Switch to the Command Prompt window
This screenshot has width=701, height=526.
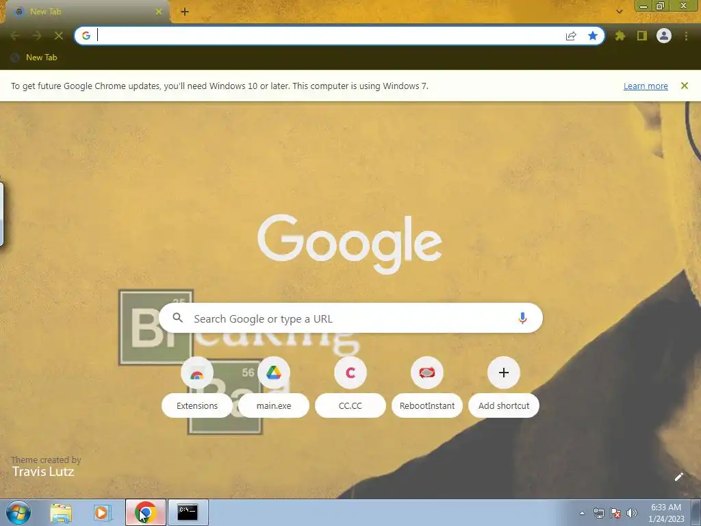(x=188, y=512)
